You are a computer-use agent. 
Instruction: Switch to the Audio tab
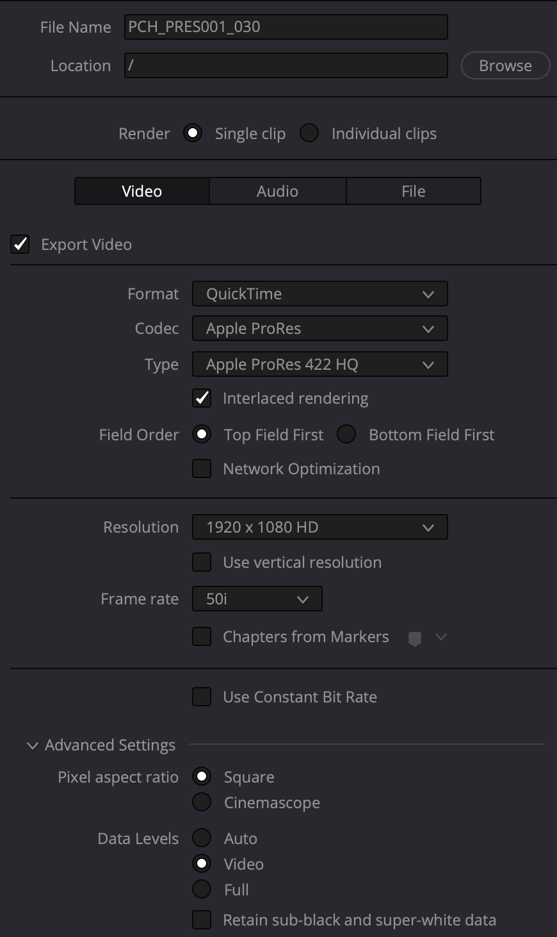(277, 192)
